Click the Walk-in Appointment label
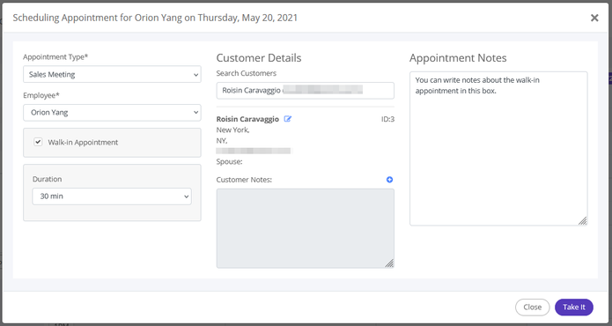This screenshot has height=326, width=612. click(83, 143)
